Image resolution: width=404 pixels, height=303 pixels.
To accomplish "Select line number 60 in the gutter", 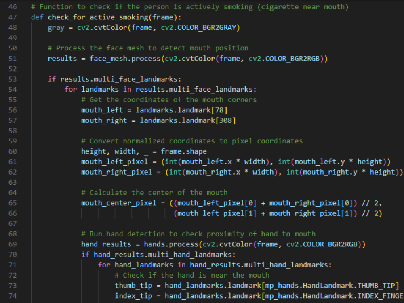I will pos(13,151).
